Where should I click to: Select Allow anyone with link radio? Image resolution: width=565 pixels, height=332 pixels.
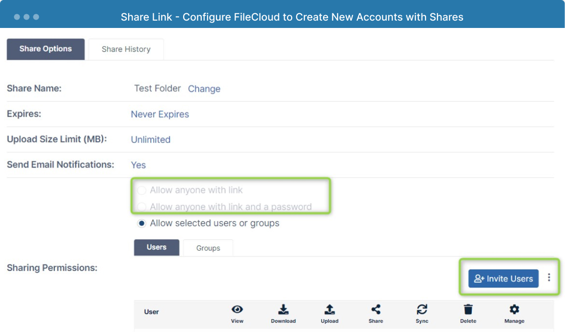tap(141, 190)
